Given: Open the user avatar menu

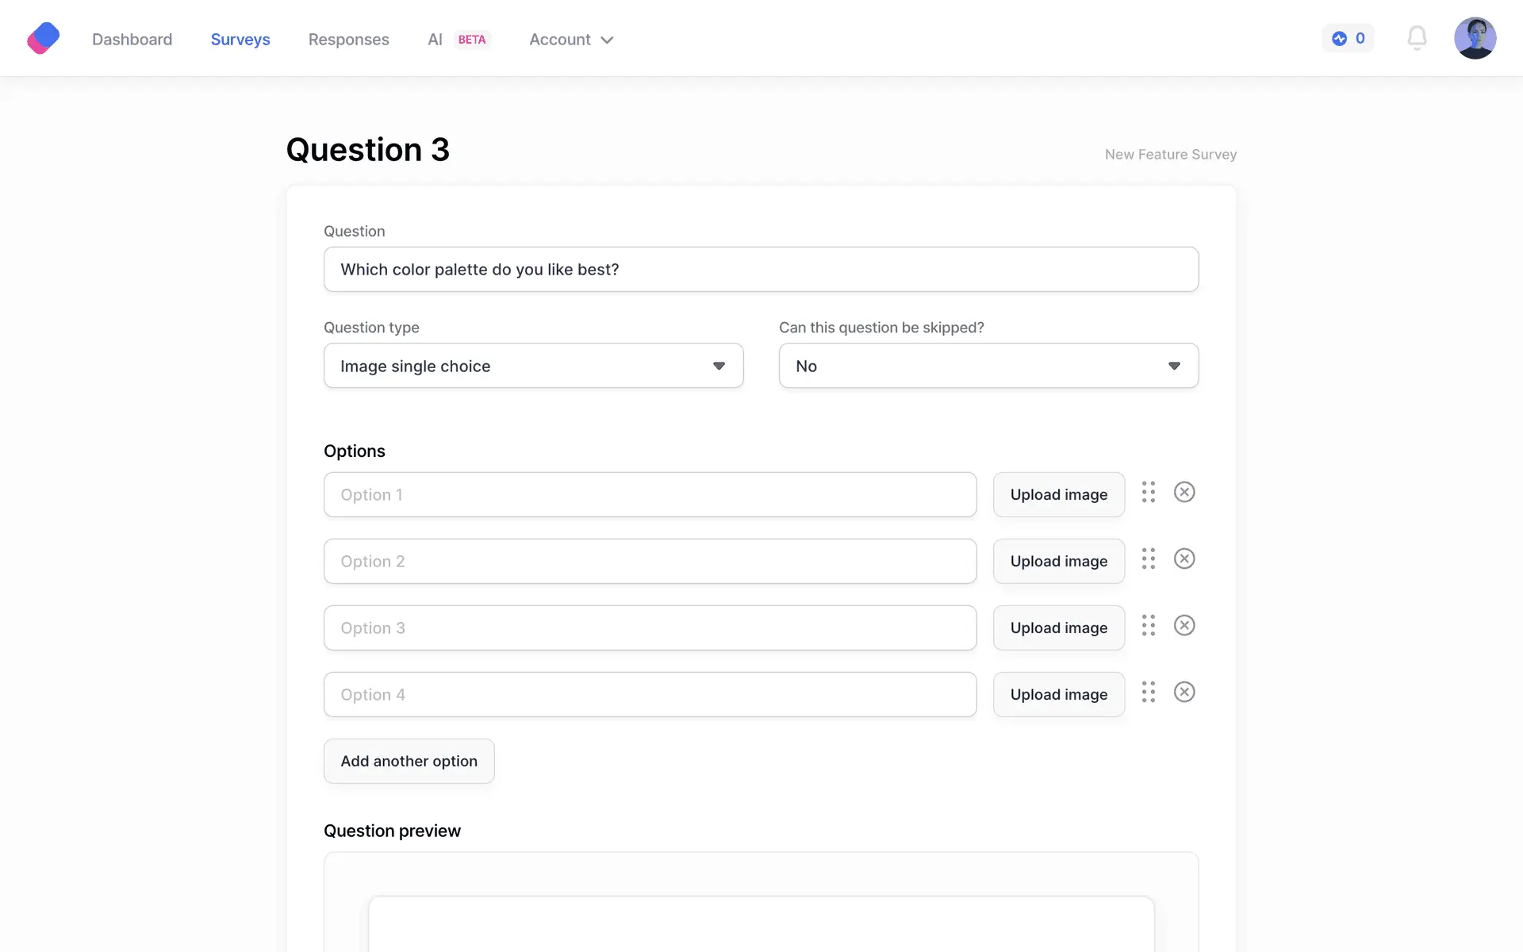Looking at the screenshot, I should coord(1475,38).
